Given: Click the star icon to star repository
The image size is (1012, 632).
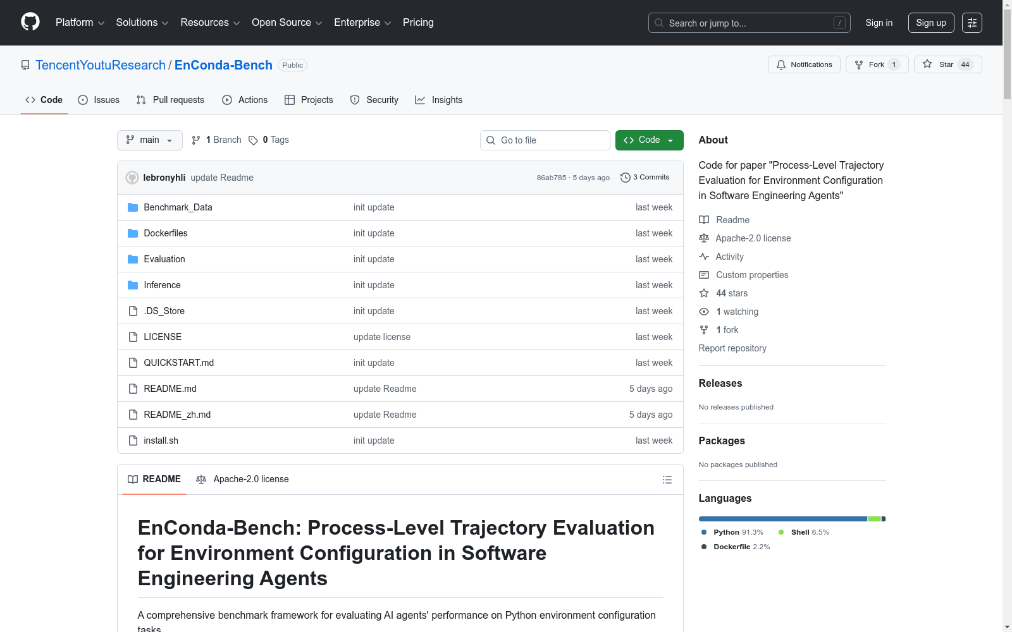Looking at the screenshot, I should pyautogui.click(x=927, y=64).
